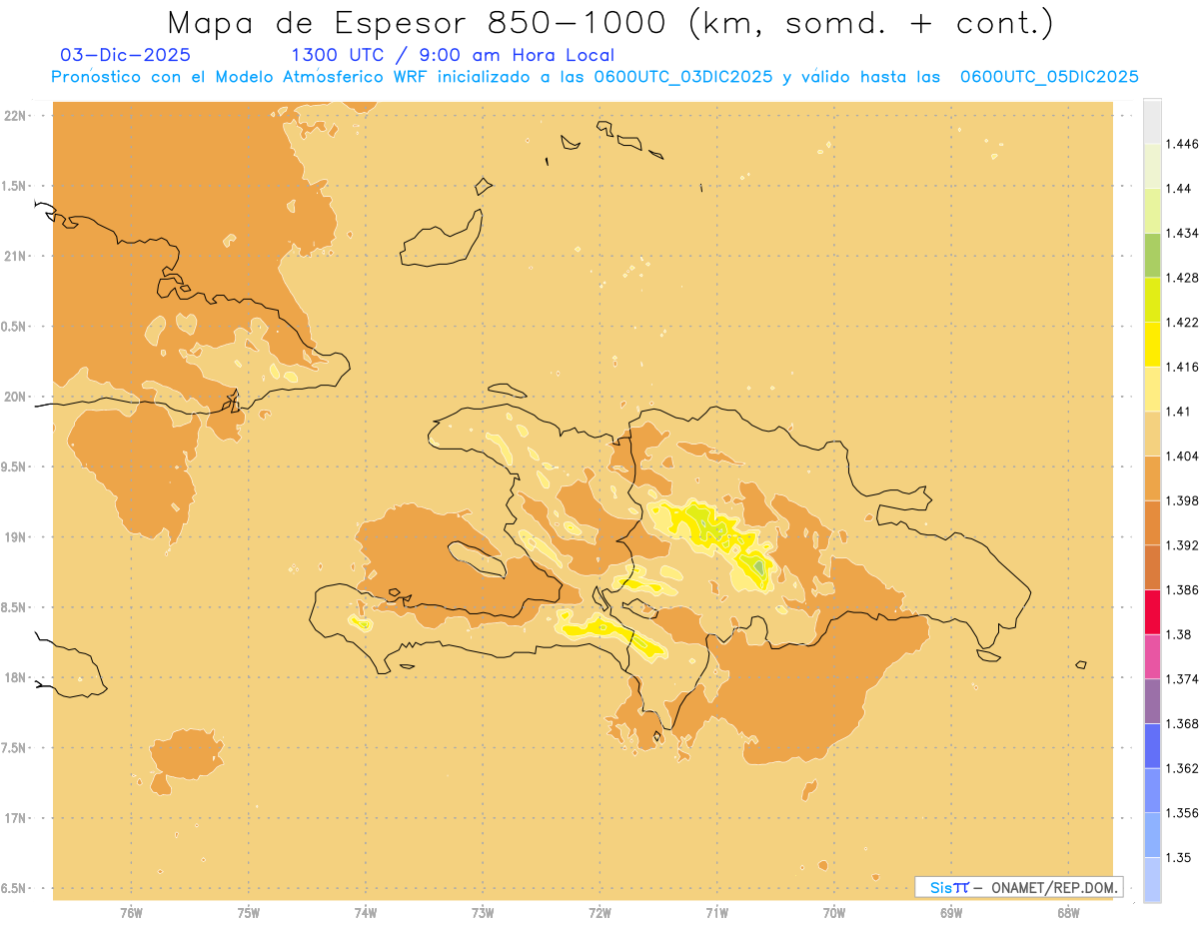1199x926 pixels.
Task: Click the colorbar value '1.398'
Action: (1184, 500)
